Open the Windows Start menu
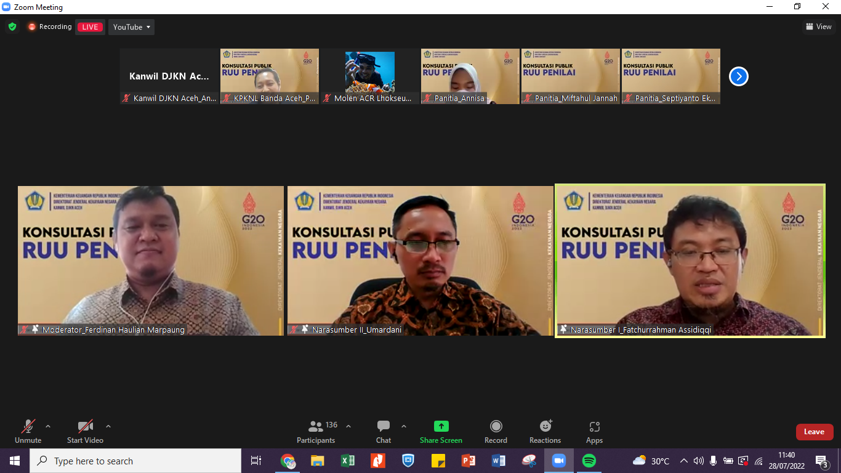This screenshot has width=841, height=473. pyautogui.click(x=13, y=461)
